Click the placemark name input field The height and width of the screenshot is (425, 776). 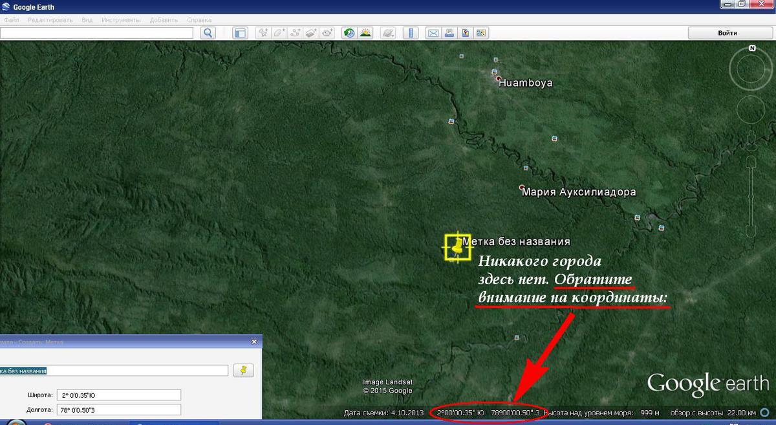coord(114,371)
